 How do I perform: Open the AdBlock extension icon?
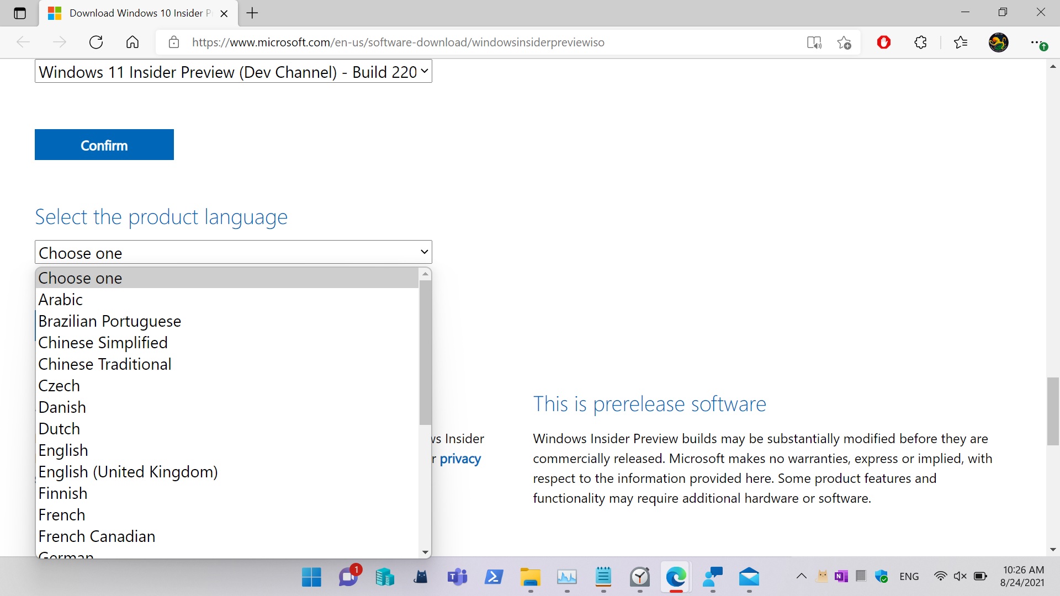point(883,42)
